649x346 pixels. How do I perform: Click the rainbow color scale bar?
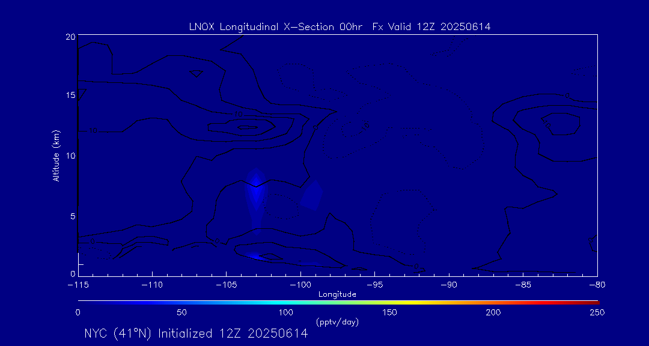click(x=338, y=303)
